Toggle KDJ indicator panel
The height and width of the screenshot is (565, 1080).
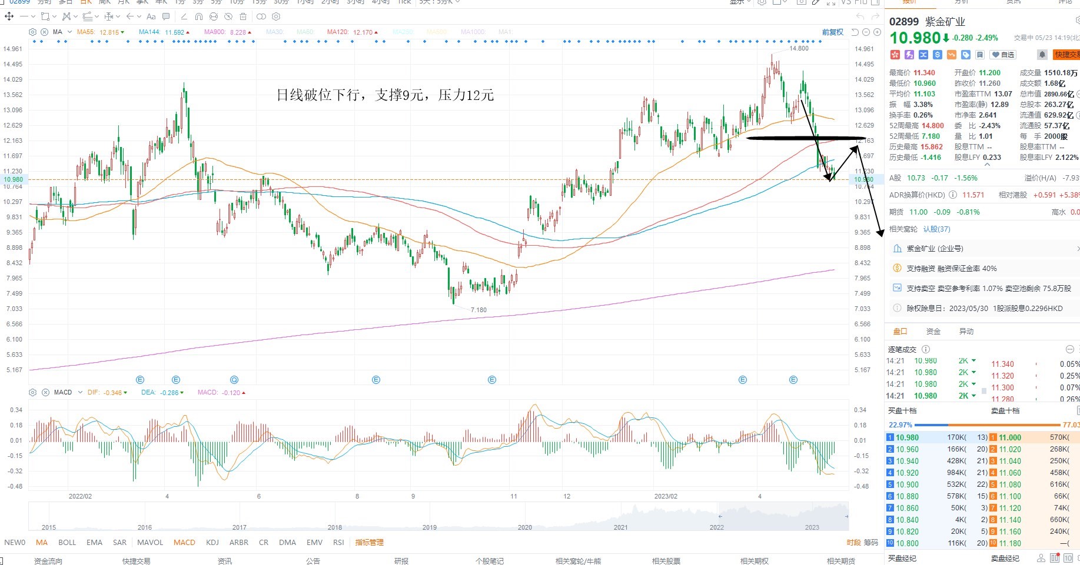coord(212,543)
